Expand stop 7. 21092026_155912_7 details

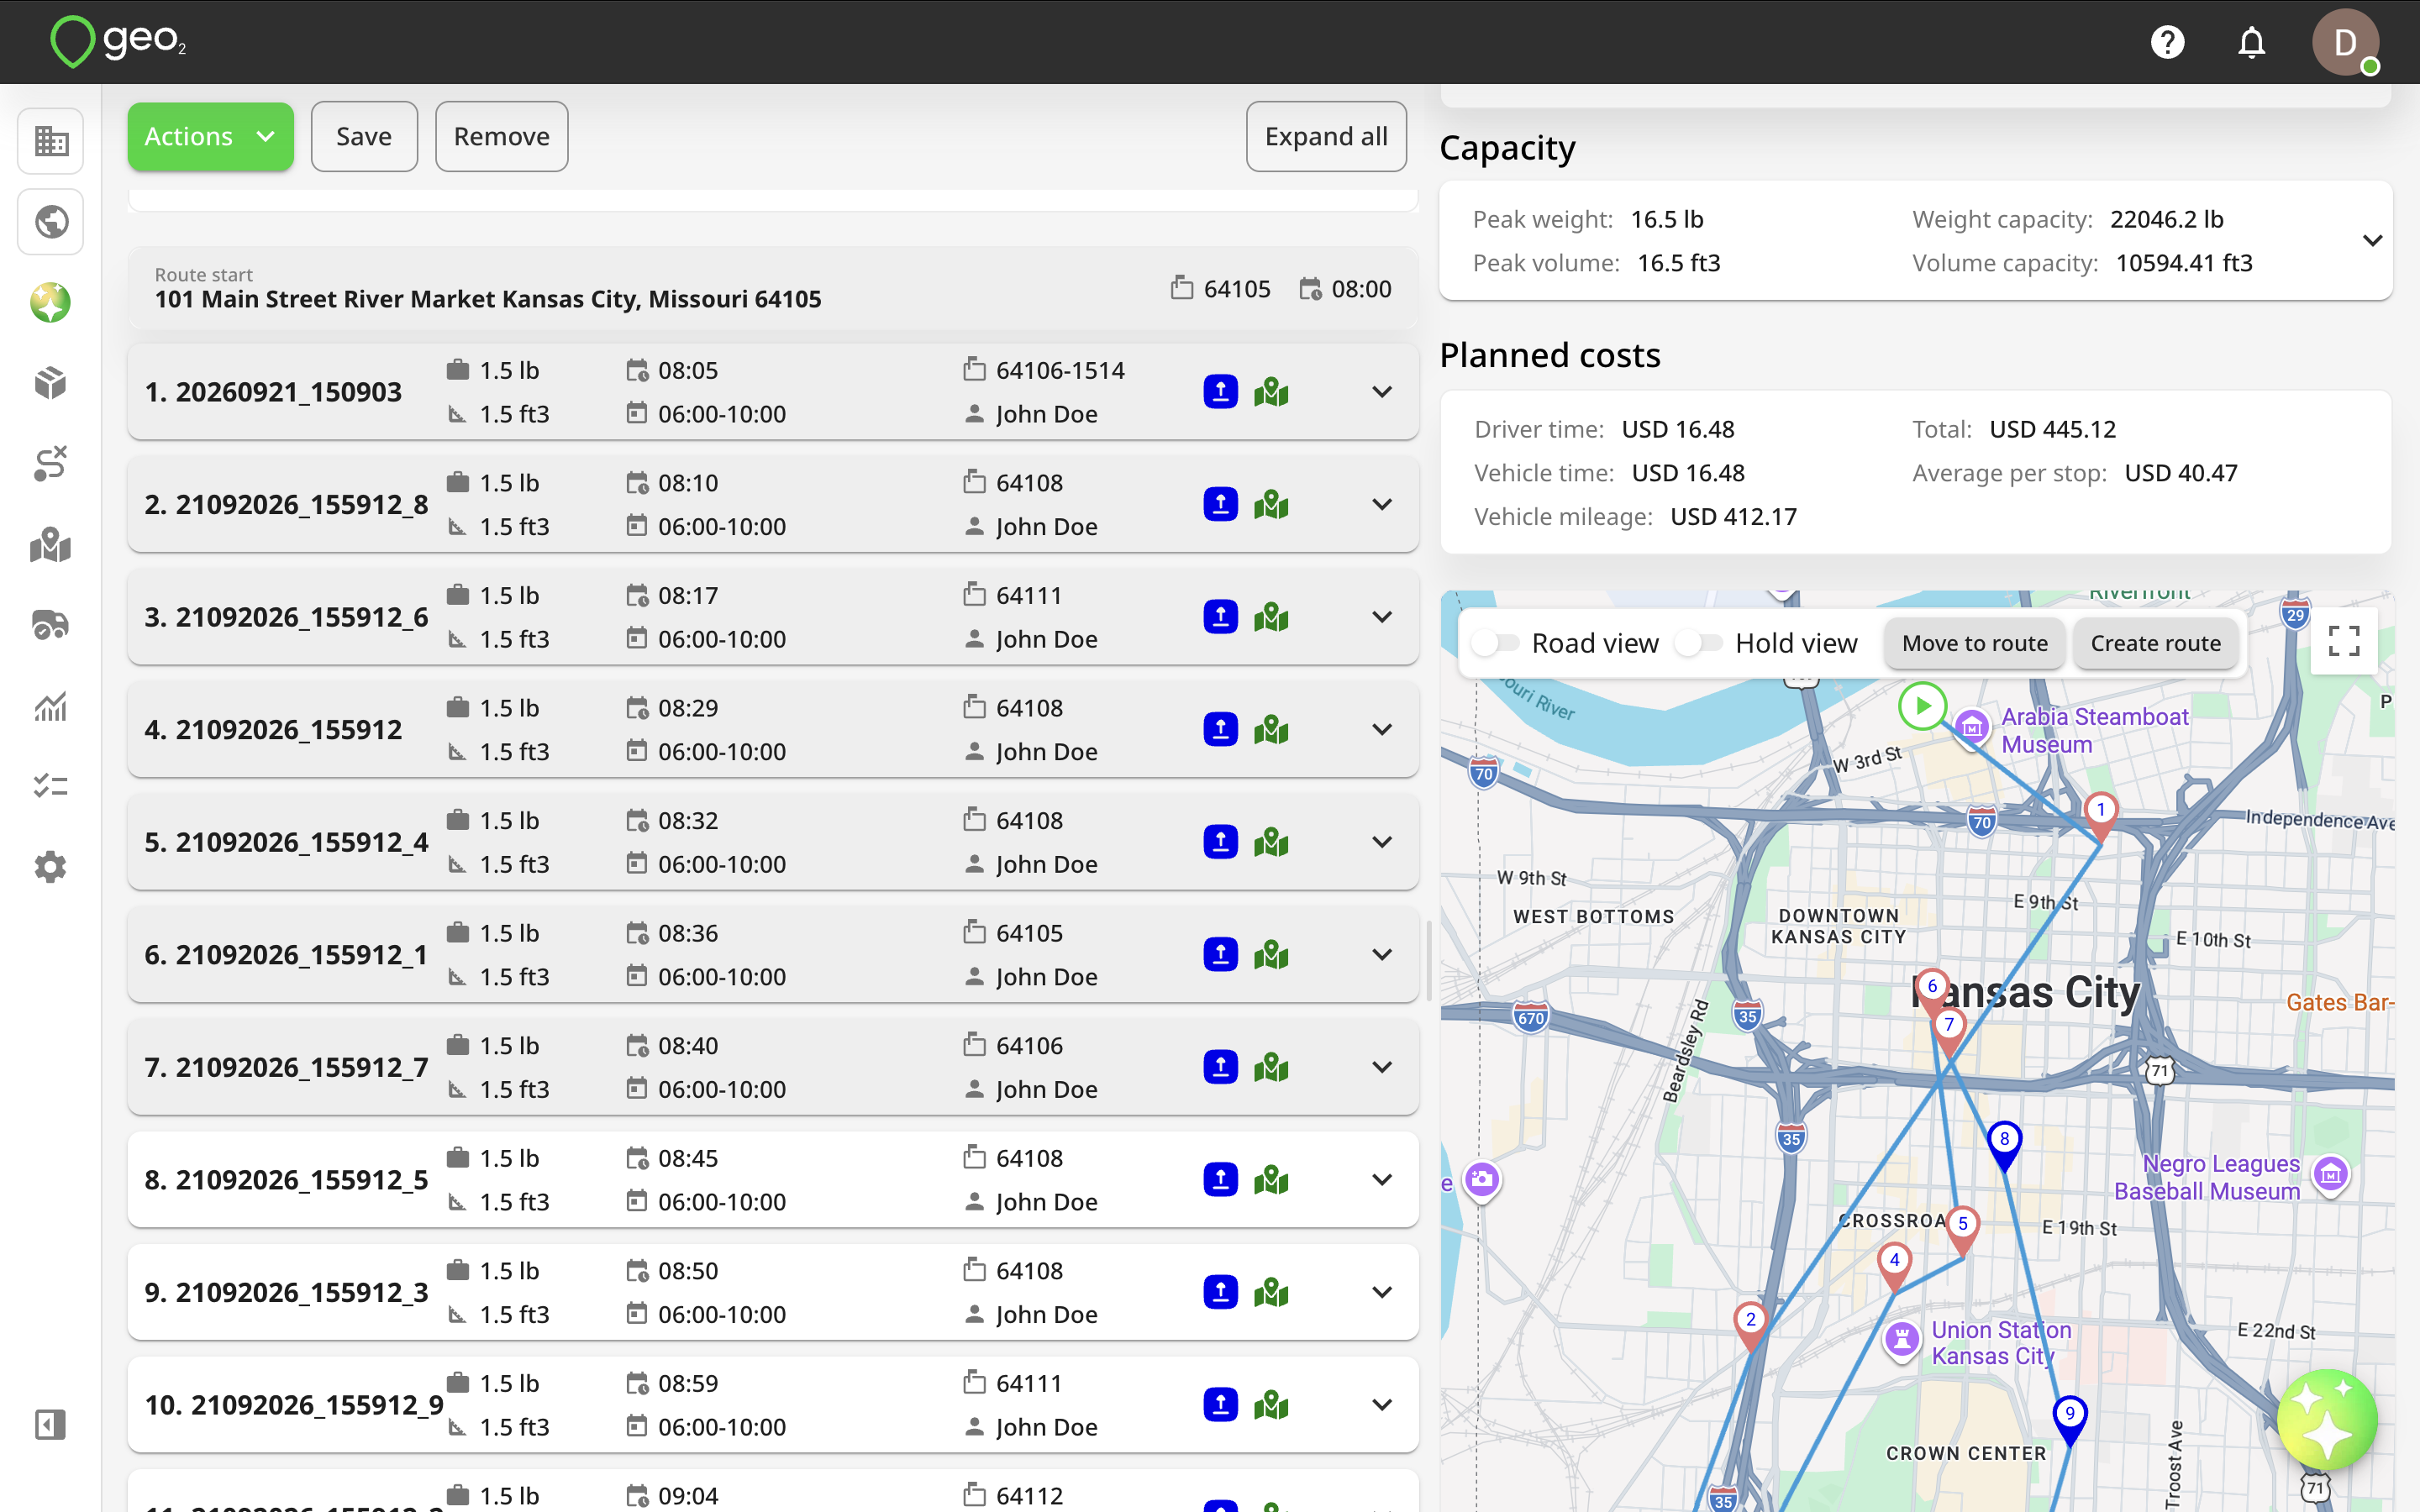click(x=1382, y=1067)
